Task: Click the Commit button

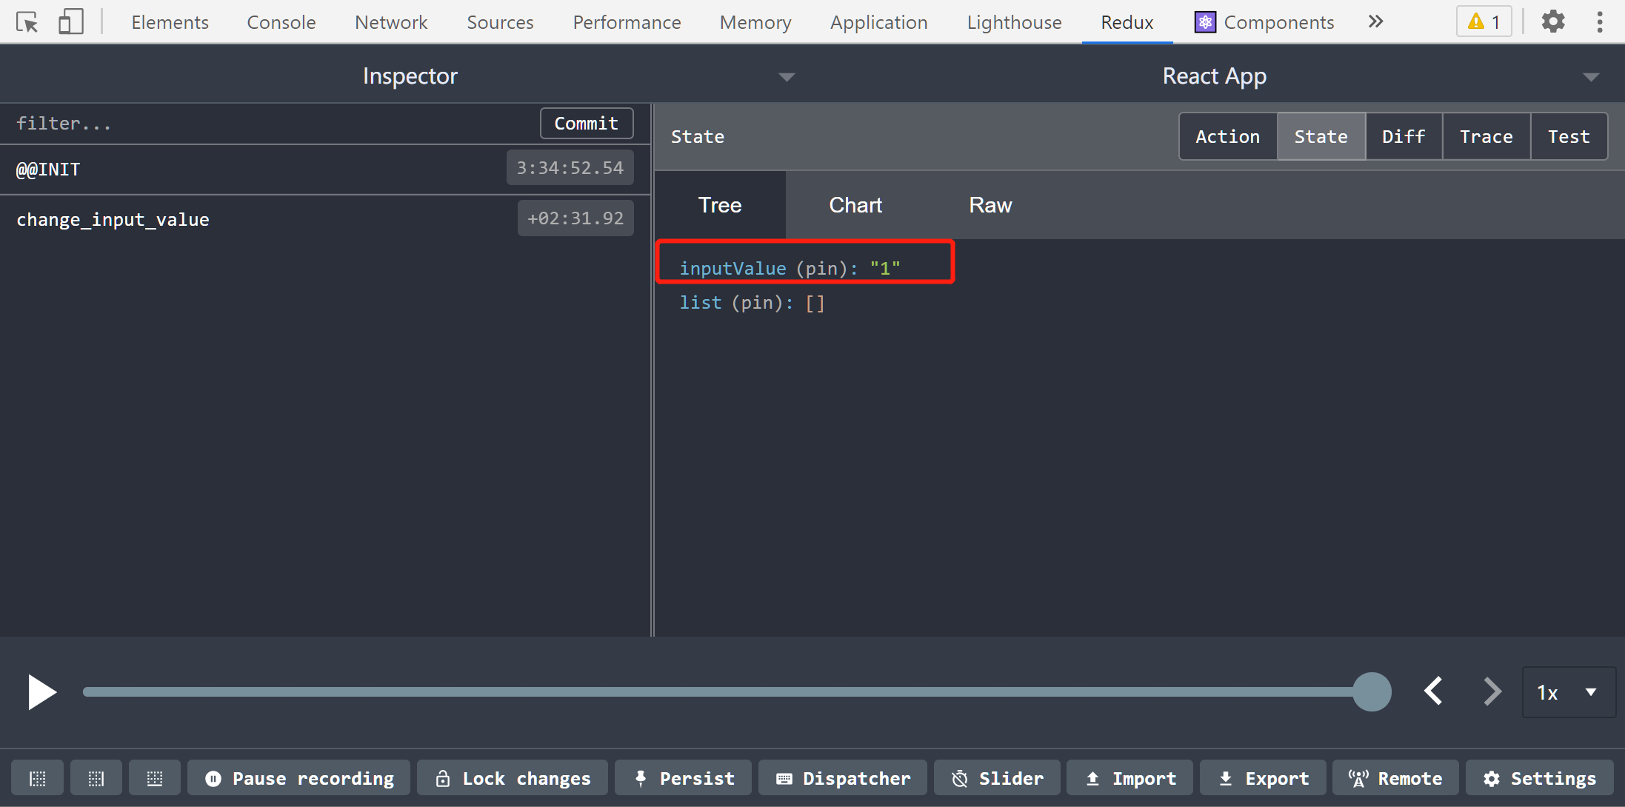Action: click(586, 124)
